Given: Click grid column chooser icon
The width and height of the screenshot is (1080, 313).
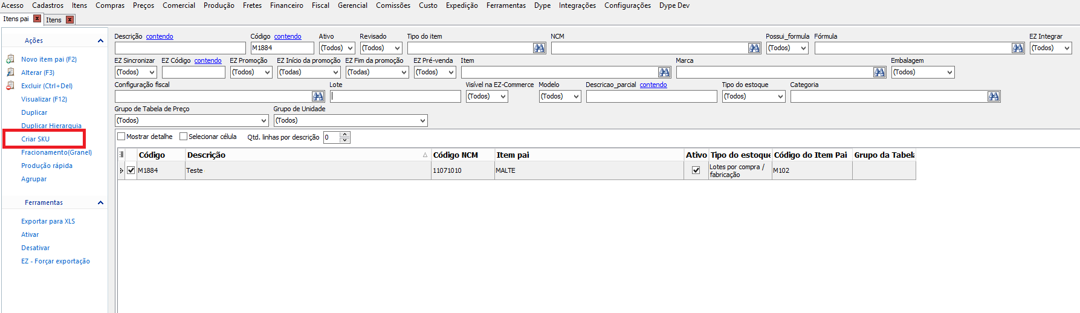Looking at the screenshot, I should click(121, 155).
